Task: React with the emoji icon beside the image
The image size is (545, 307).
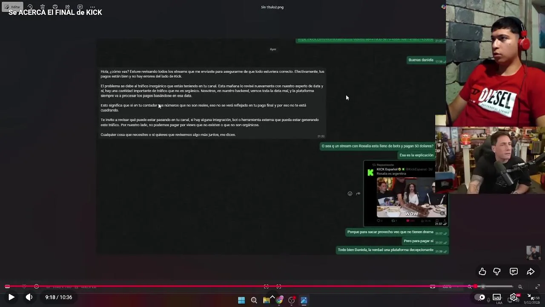Action: (350, 194)
